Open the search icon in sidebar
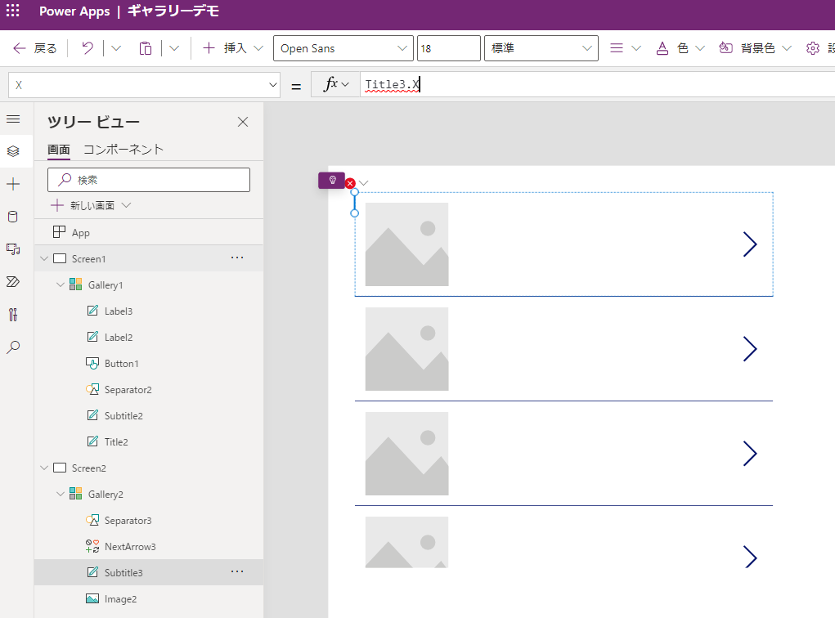 13,347
